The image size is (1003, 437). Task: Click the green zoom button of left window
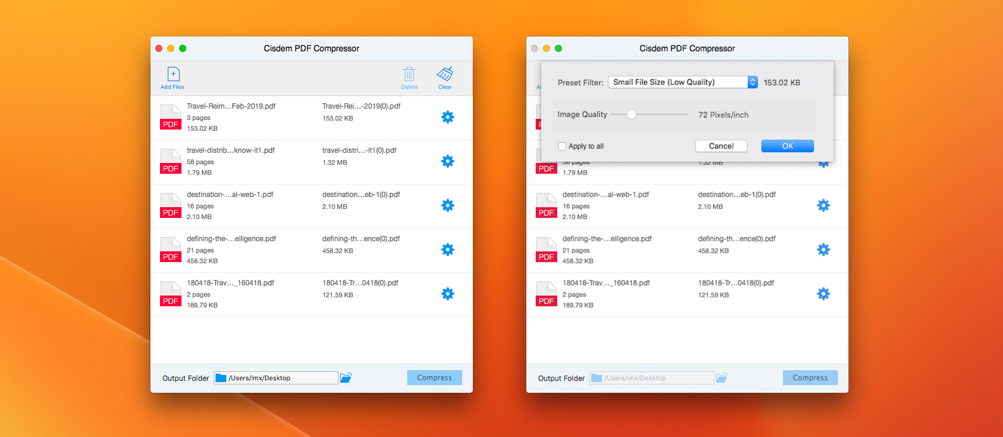tap(183, 48)
